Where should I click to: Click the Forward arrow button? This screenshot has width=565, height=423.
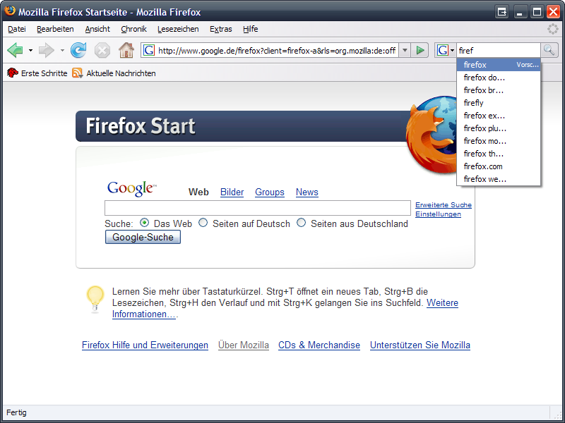click(47, 50)
